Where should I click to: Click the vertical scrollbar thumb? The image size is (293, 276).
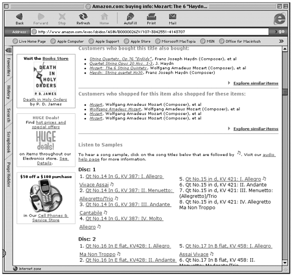click(285, 92)
